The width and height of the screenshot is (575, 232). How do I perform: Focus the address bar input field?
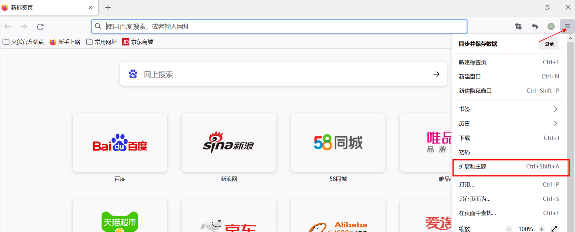click(x=279, y=27)
